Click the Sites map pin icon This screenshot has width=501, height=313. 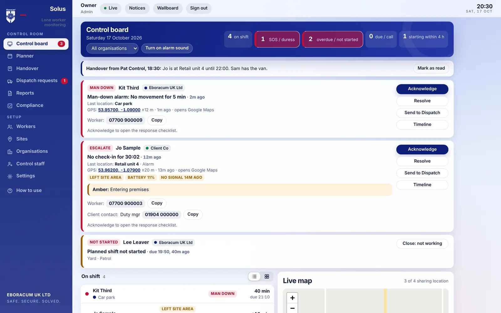point(10,139)
